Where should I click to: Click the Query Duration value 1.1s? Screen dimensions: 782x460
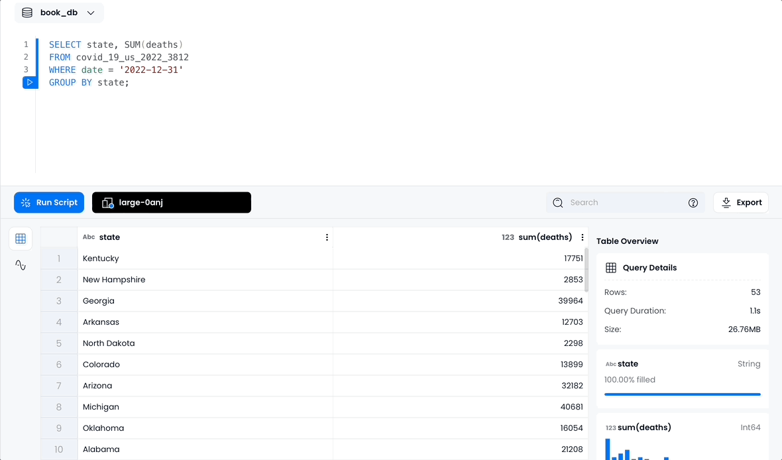(755, 311)
